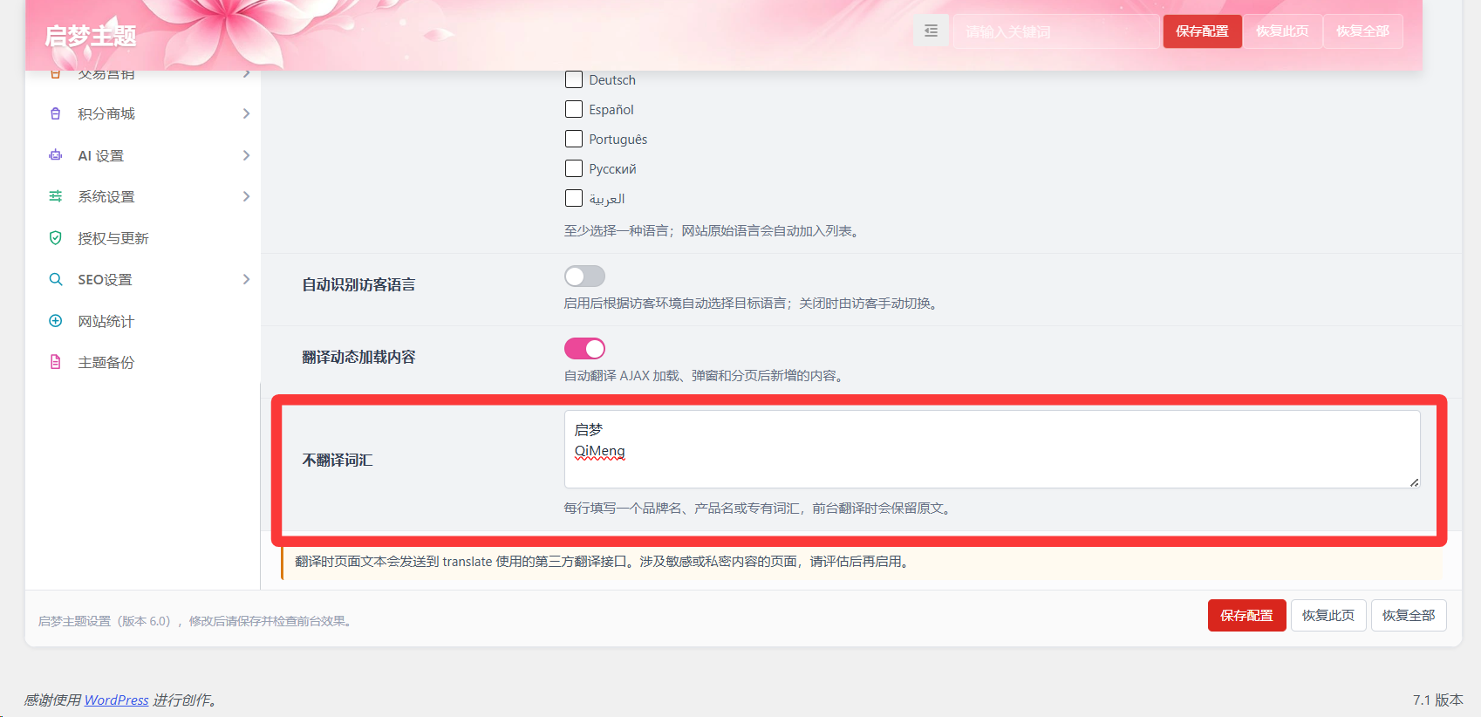Expand the 积分商城 chevron

[x=246, y=113]
